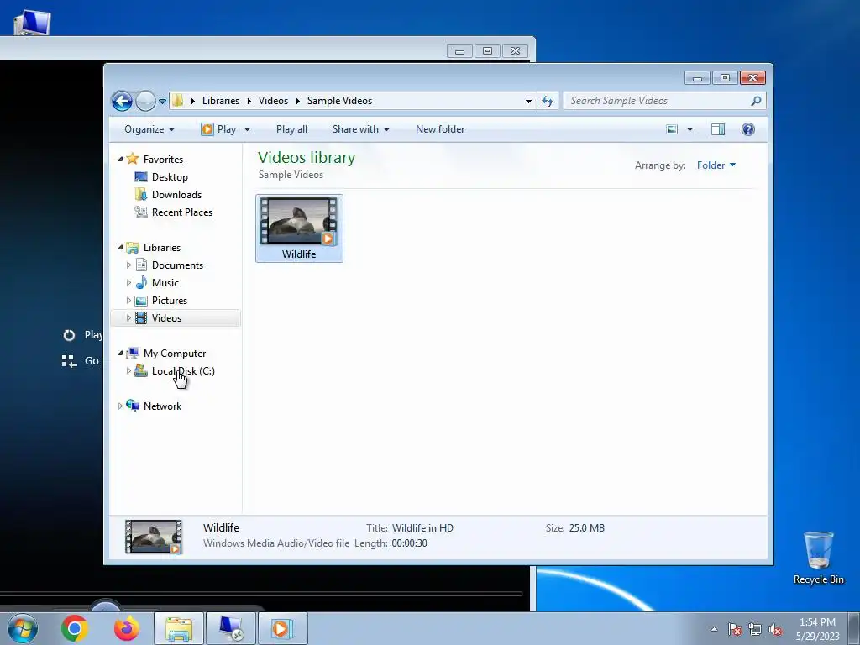Viewport: 860px width, 645px height.
Task: Switch to Windows Media Player taskbar button
Action: (x=282, y=628)
